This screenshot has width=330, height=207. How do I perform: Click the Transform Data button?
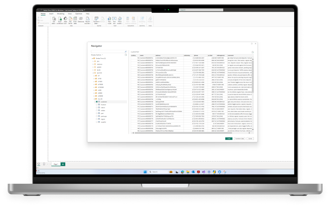point(239,139)
